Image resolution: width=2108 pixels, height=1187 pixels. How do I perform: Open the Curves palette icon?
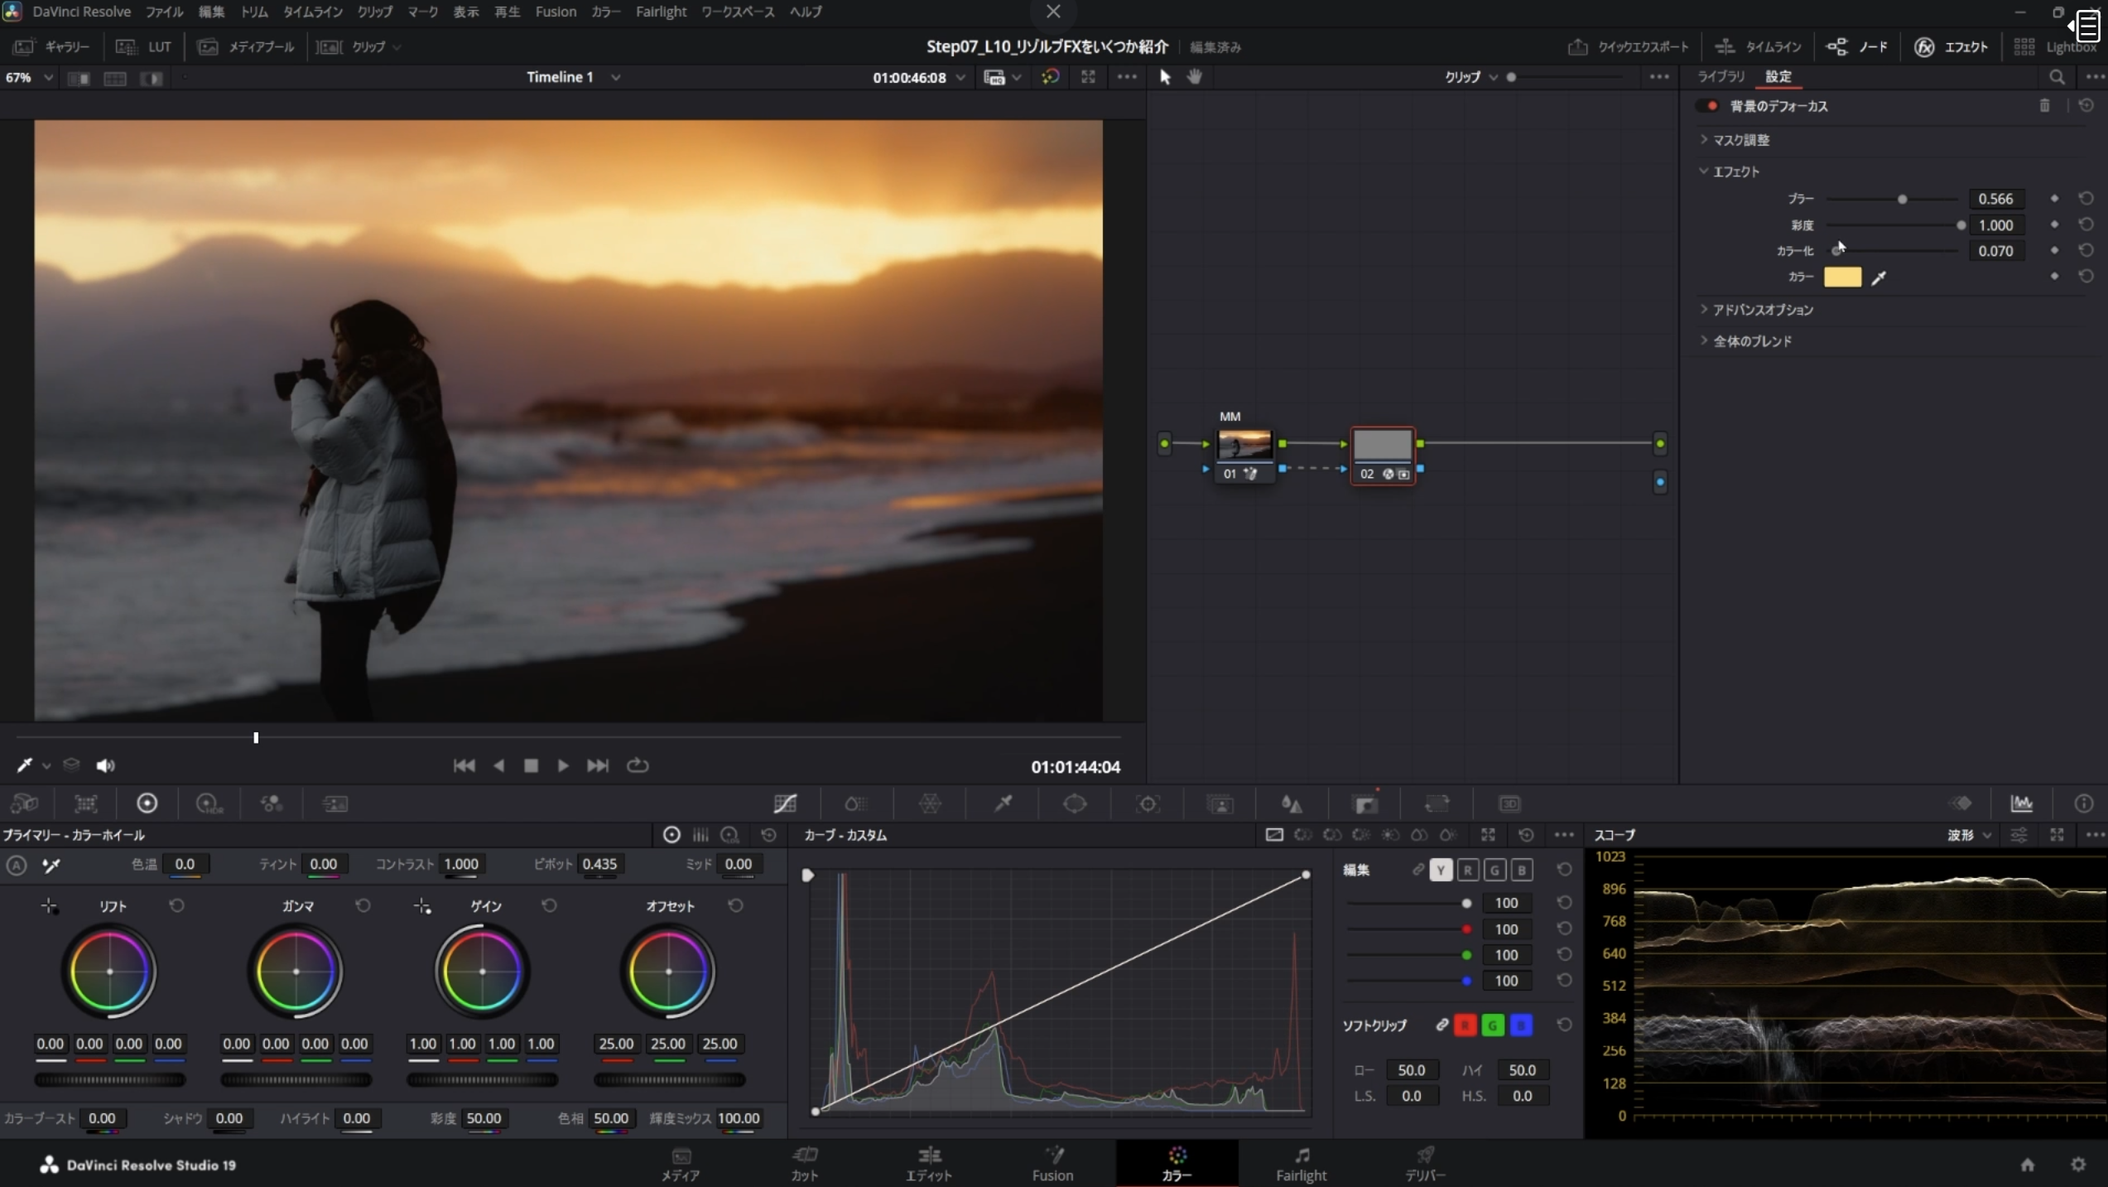click(785, 803)
